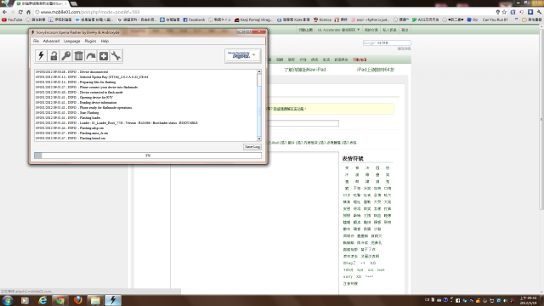Viewport: 544px width, 306px height.
Task: Click Chrome wrench settings icon
Action: tap(539, 12)
